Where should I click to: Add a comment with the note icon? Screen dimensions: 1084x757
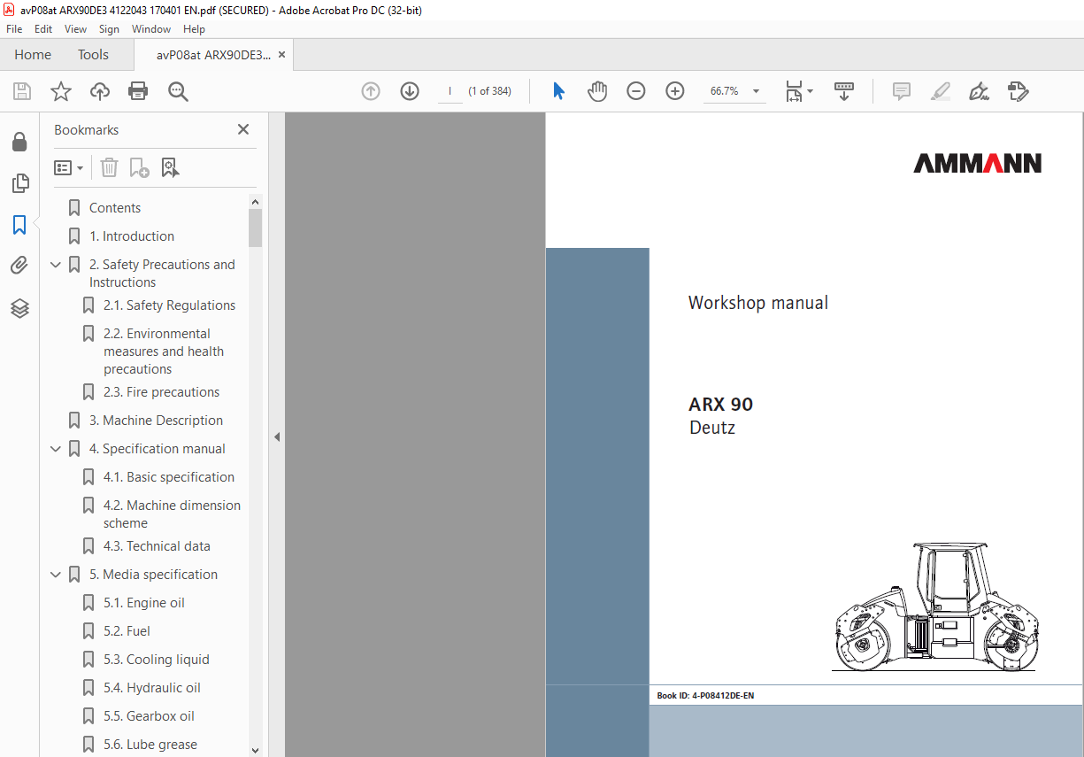(x=902, y=91)
